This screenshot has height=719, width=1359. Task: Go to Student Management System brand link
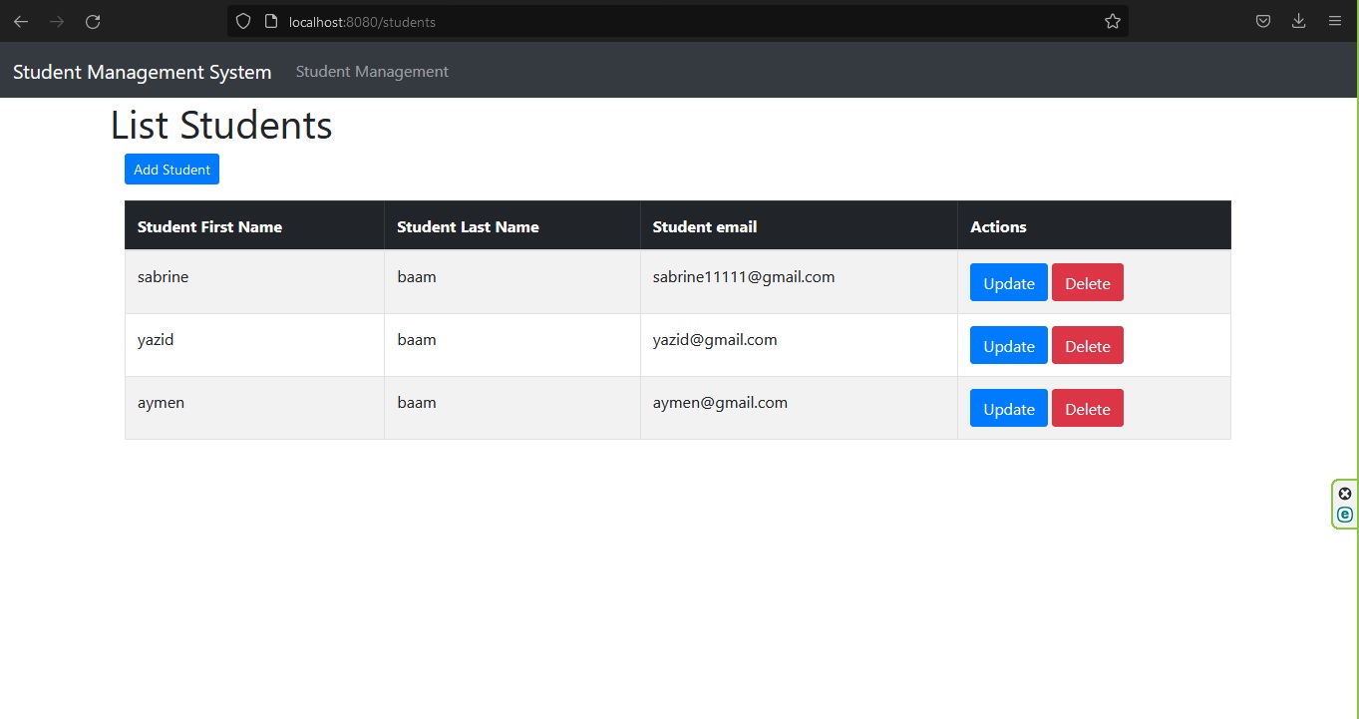coord(142,72)
